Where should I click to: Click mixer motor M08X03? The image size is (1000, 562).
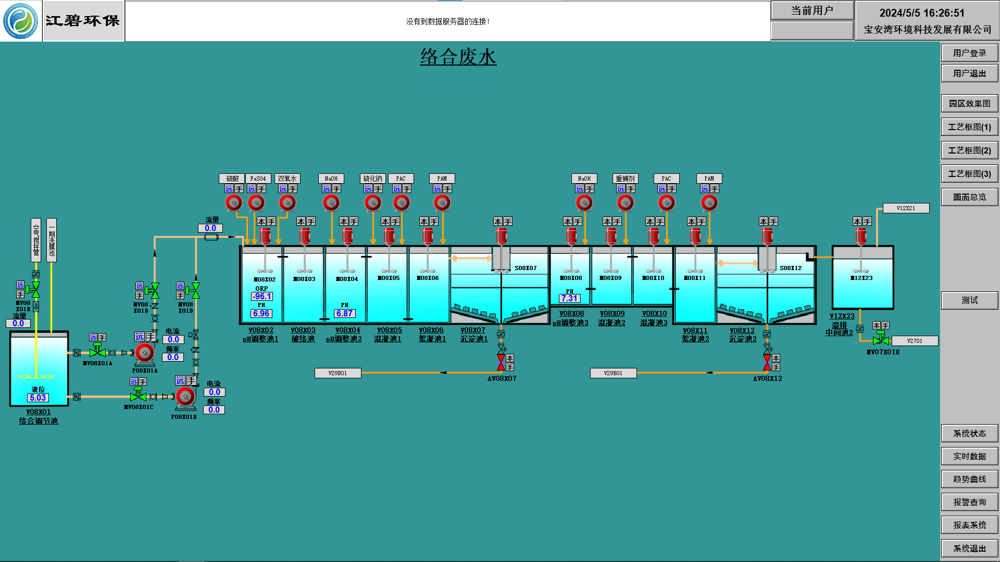point(305,236)
